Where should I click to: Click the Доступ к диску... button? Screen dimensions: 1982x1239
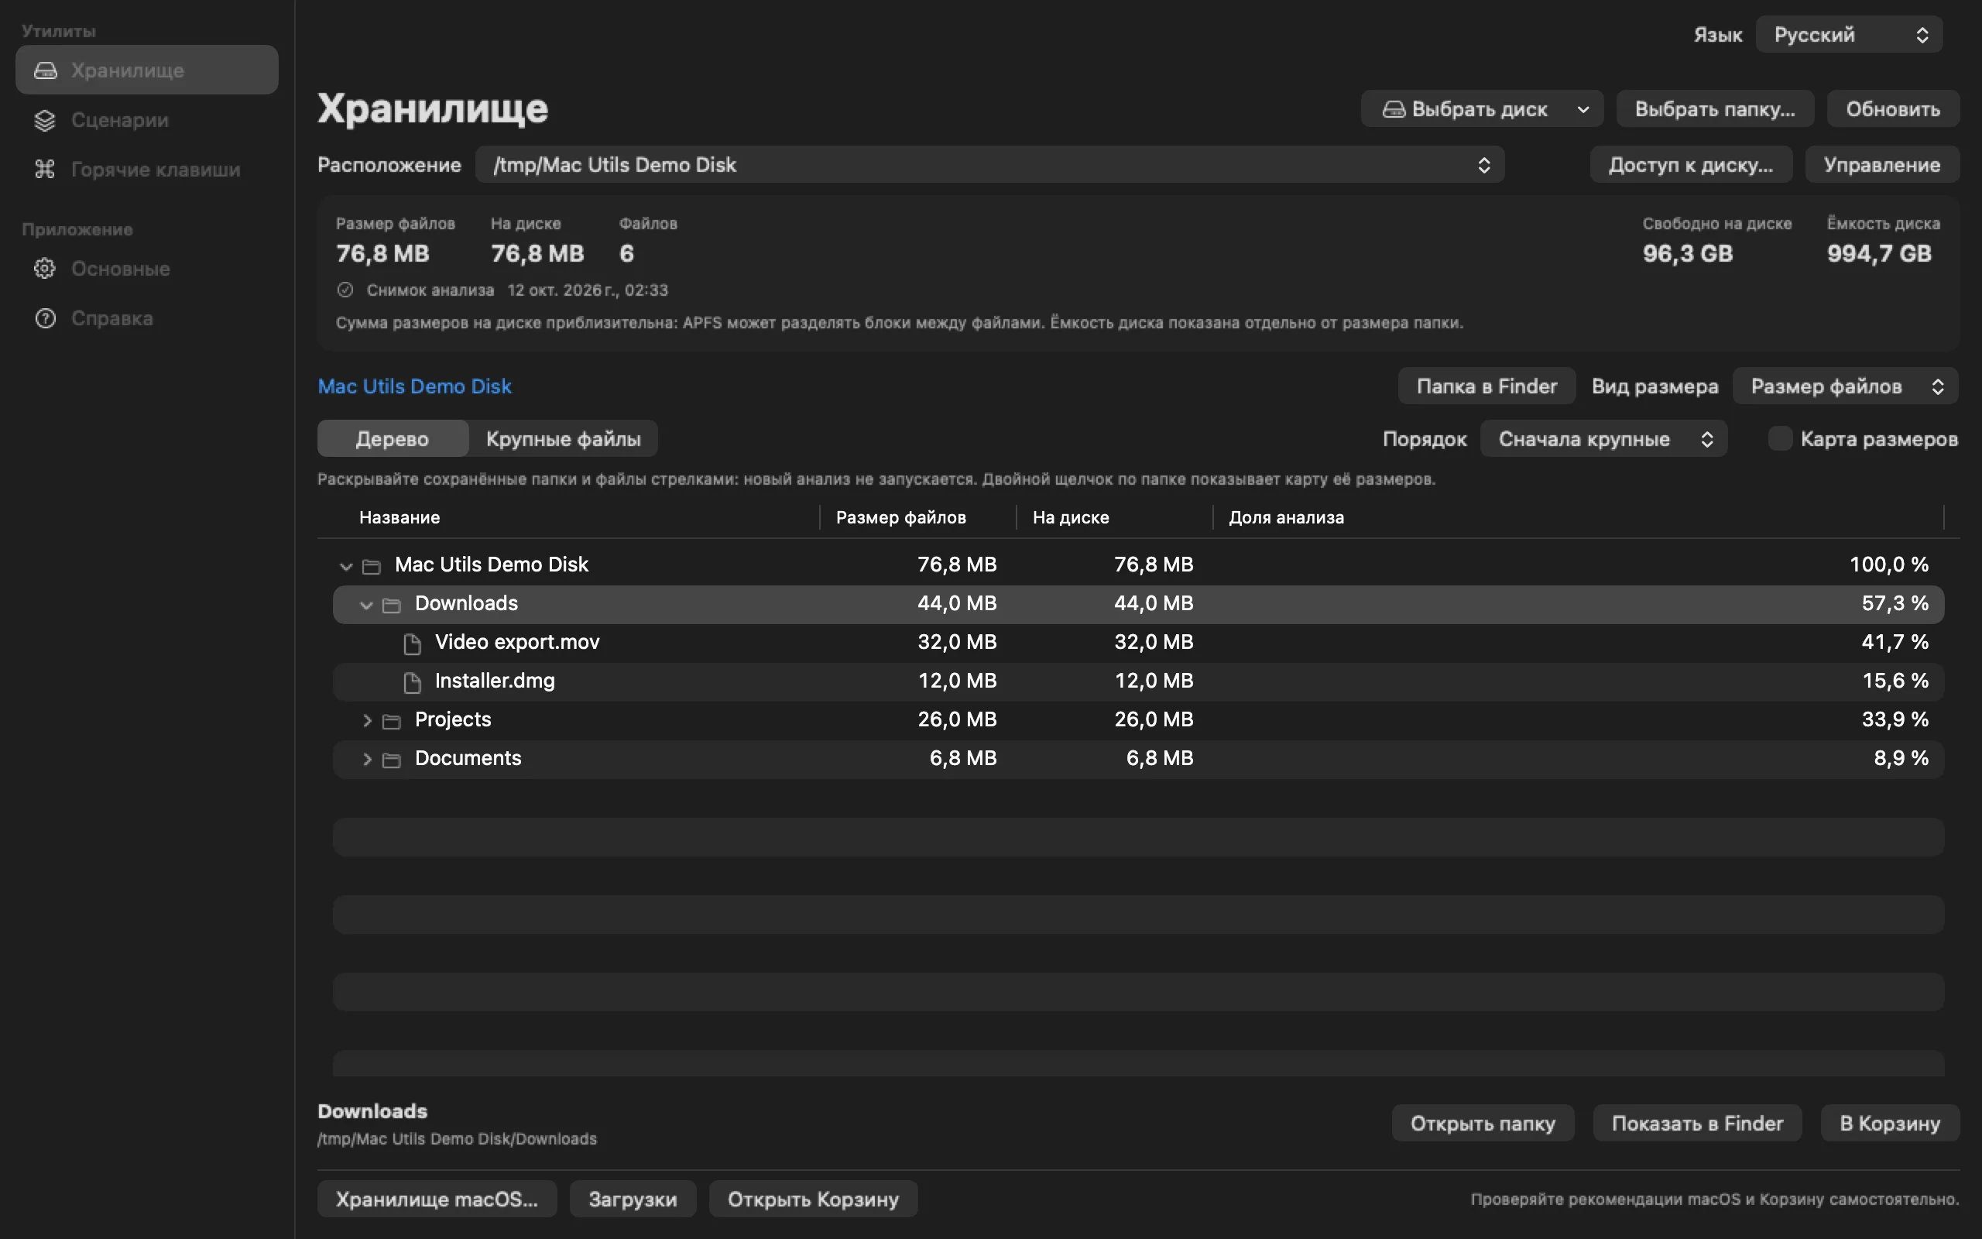coord(1690,165)
